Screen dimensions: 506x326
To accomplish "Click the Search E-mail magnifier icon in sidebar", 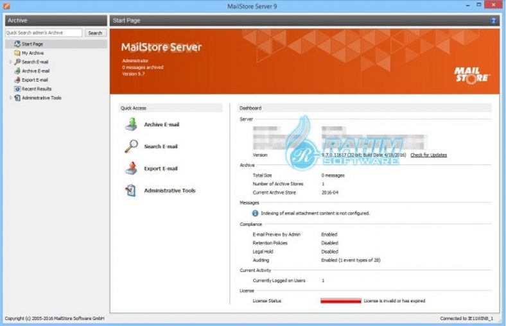I will pyautogui.click(x=17, y=62).
